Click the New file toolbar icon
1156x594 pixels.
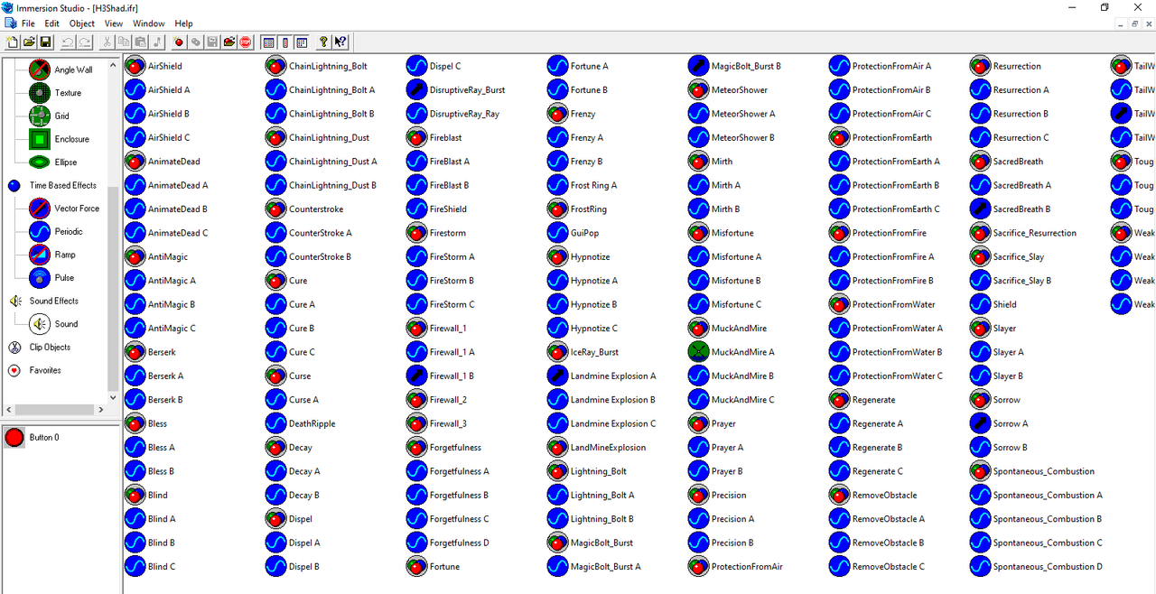(12, 42)
